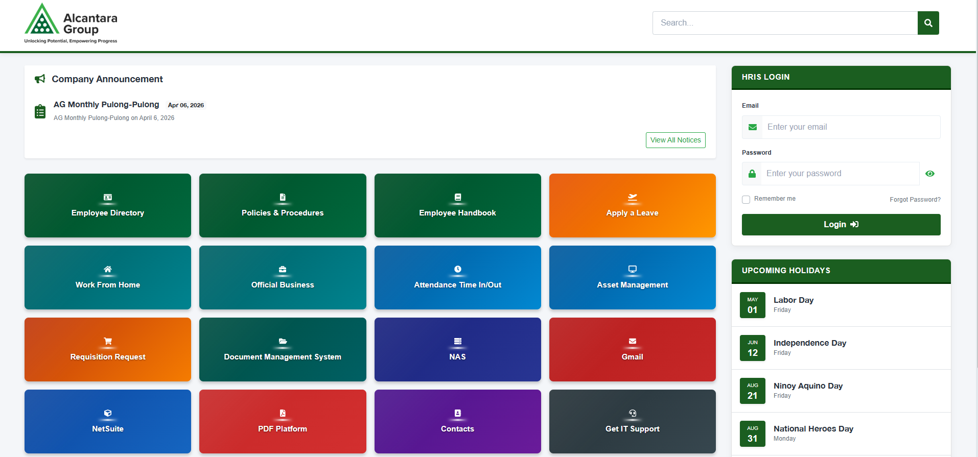The image size is (978, 457).
Task: Open the Apply a Leave tile
Action: click(x=632, y=206)
